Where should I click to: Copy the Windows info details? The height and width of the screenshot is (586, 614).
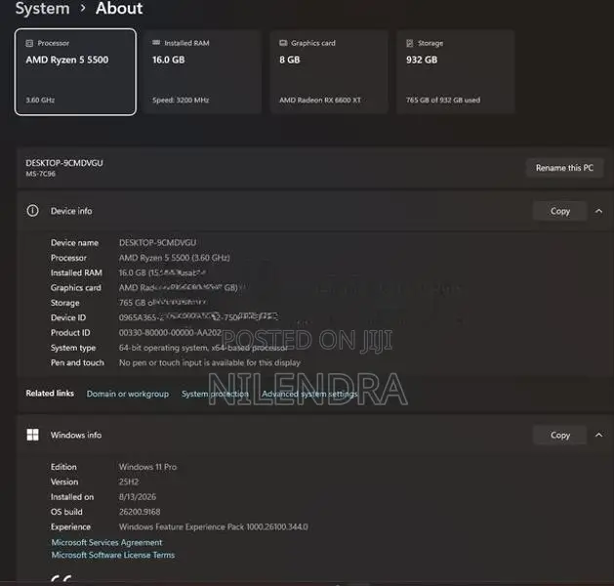coord(560,435)
